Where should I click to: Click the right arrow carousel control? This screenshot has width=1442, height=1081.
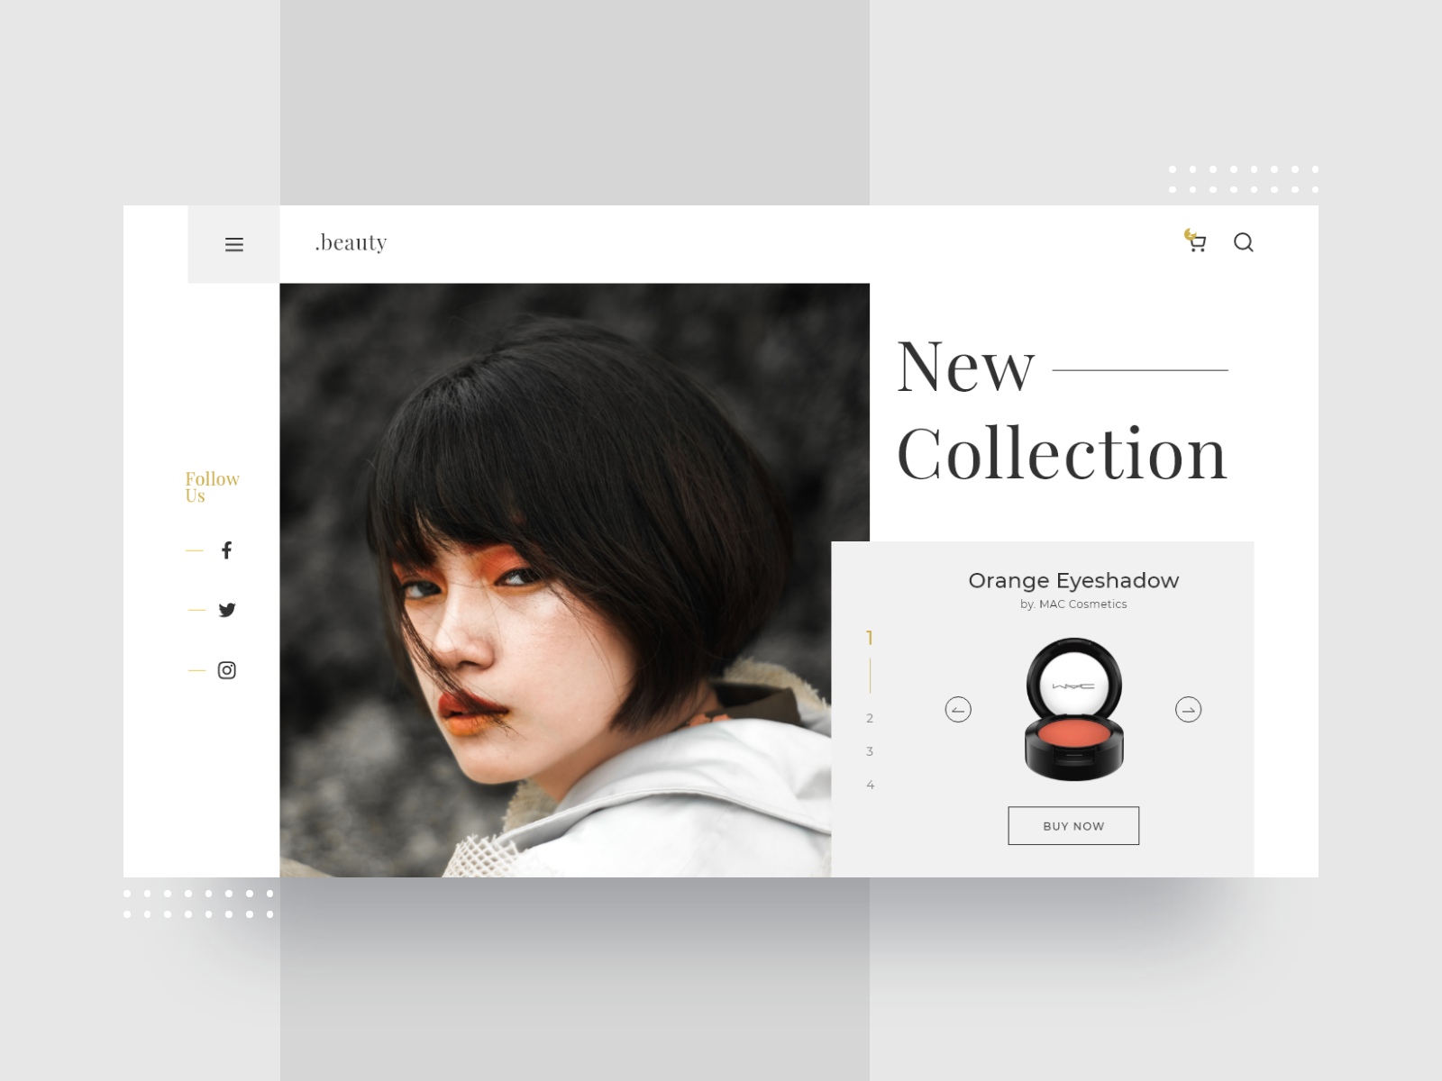(x=1188, y=710)
